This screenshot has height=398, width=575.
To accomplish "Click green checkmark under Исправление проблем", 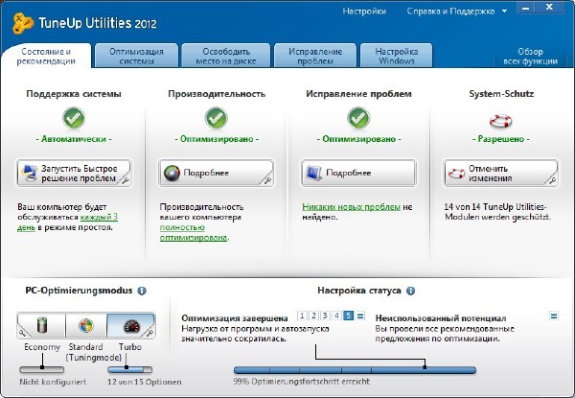I will coord(358,118).
